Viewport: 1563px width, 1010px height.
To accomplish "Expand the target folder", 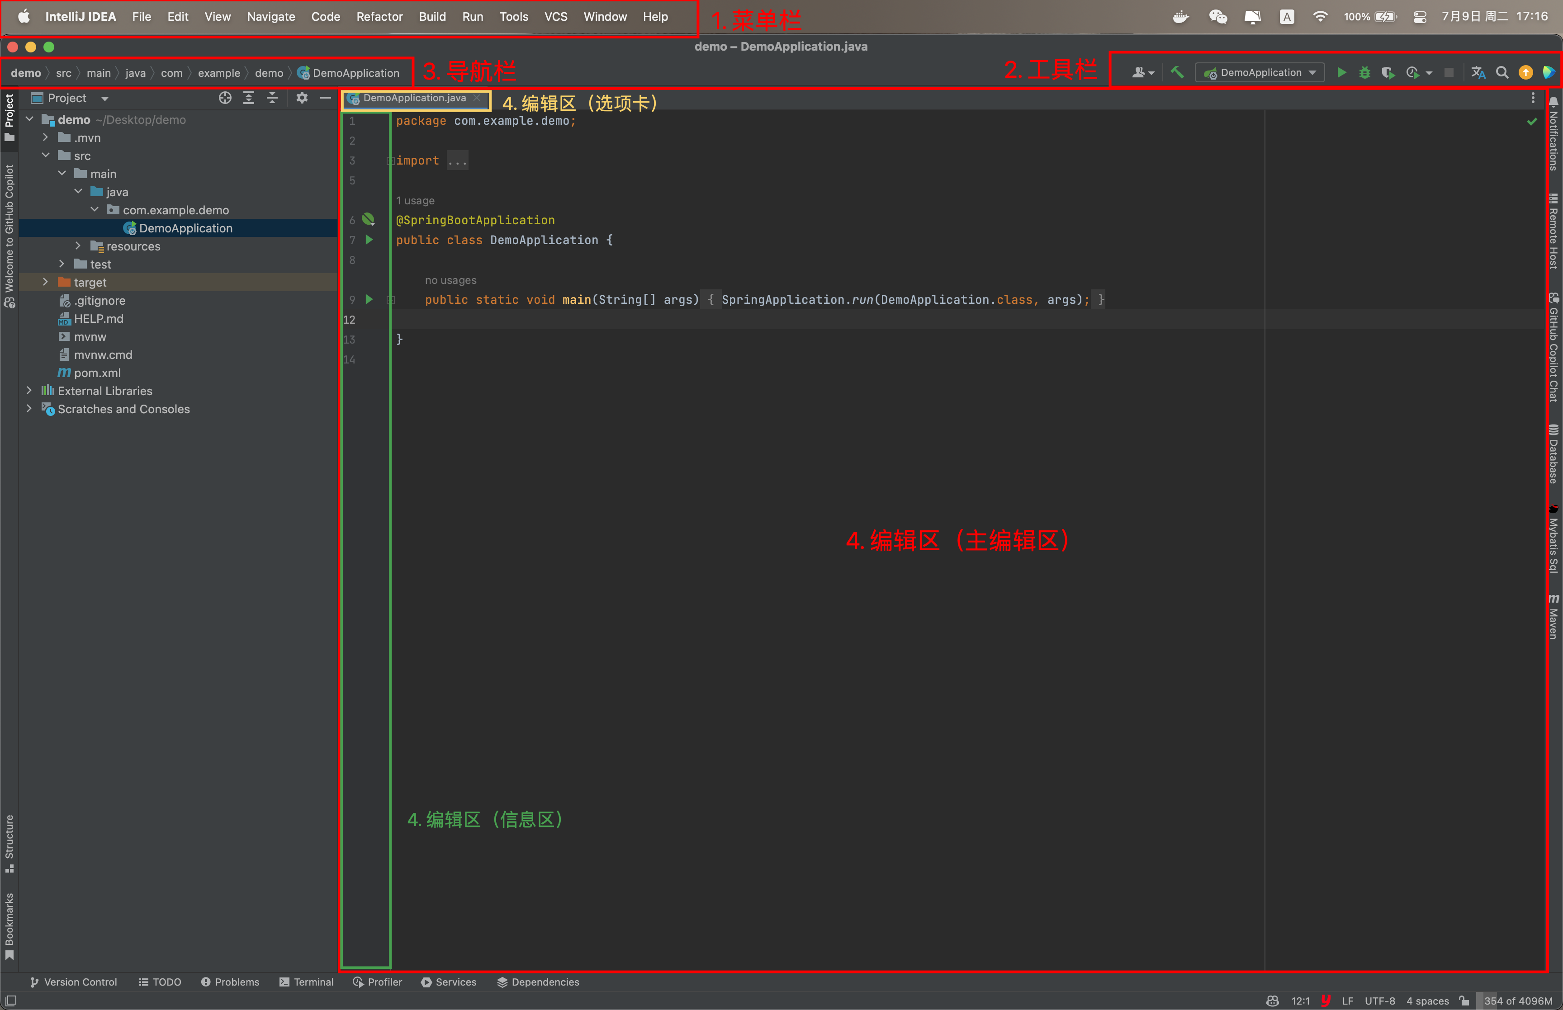I will tap(45, 282).
